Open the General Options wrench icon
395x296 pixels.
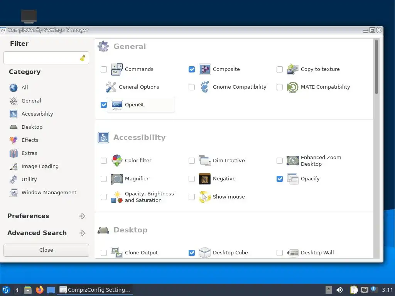point(111,87)
